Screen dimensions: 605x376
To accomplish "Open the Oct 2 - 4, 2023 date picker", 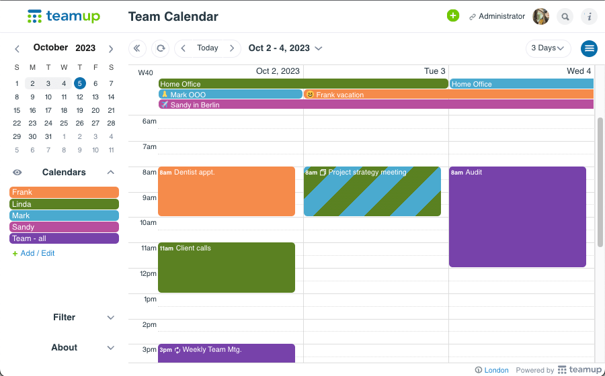I will coord(285,48).
